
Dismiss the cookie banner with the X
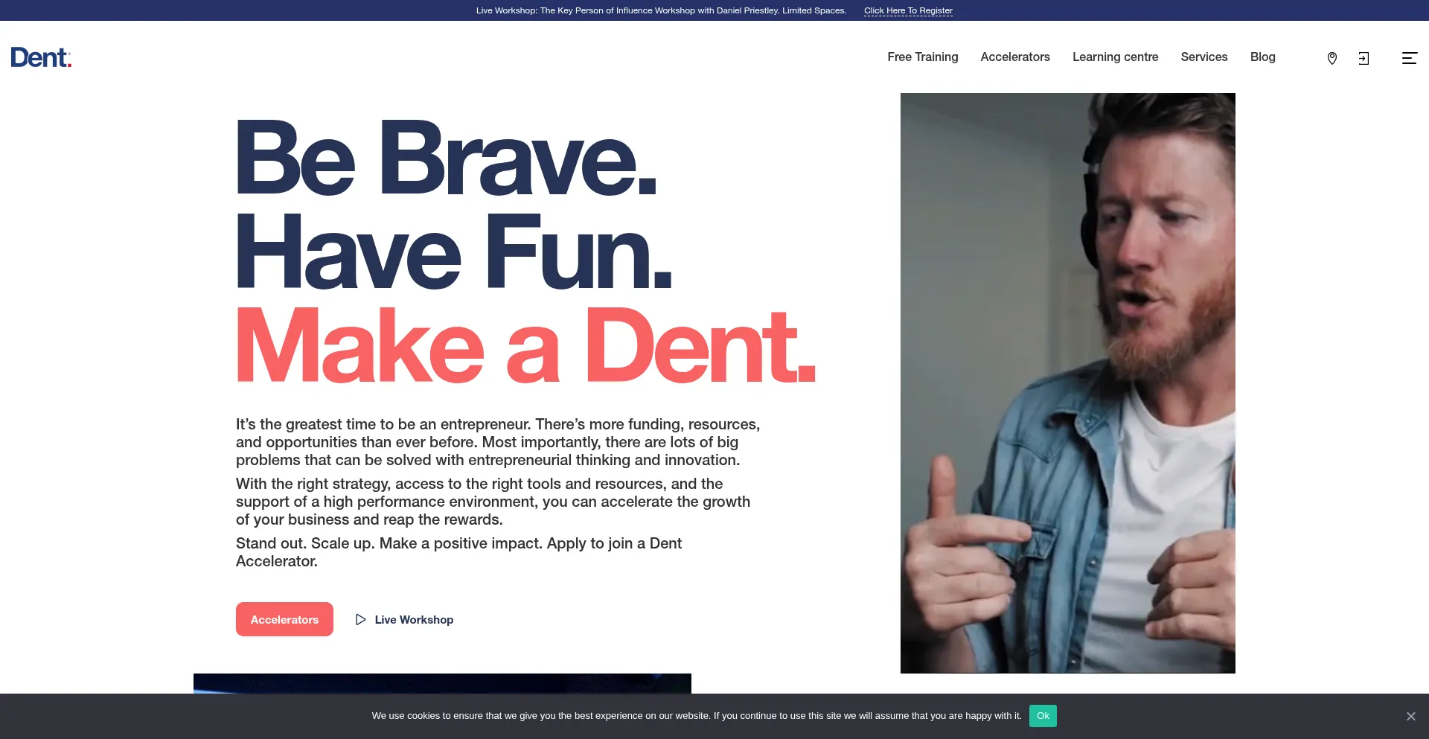click(x=1411, y=716)
